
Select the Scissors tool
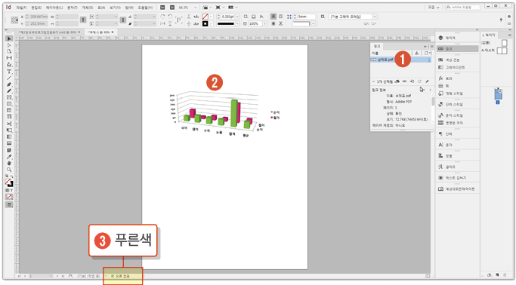tap(9, 124)
